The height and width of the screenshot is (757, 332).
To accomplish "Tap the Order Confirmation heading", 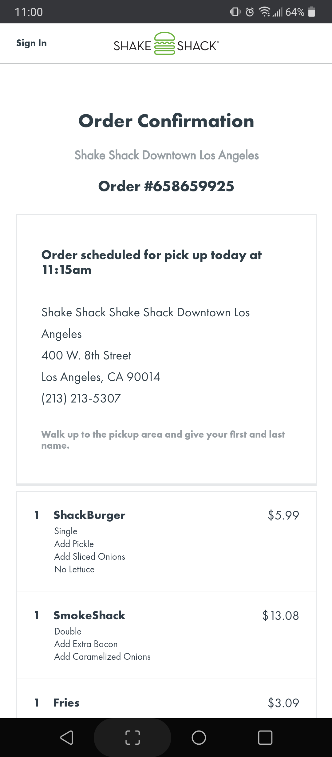I will click(x=166, y=121).
